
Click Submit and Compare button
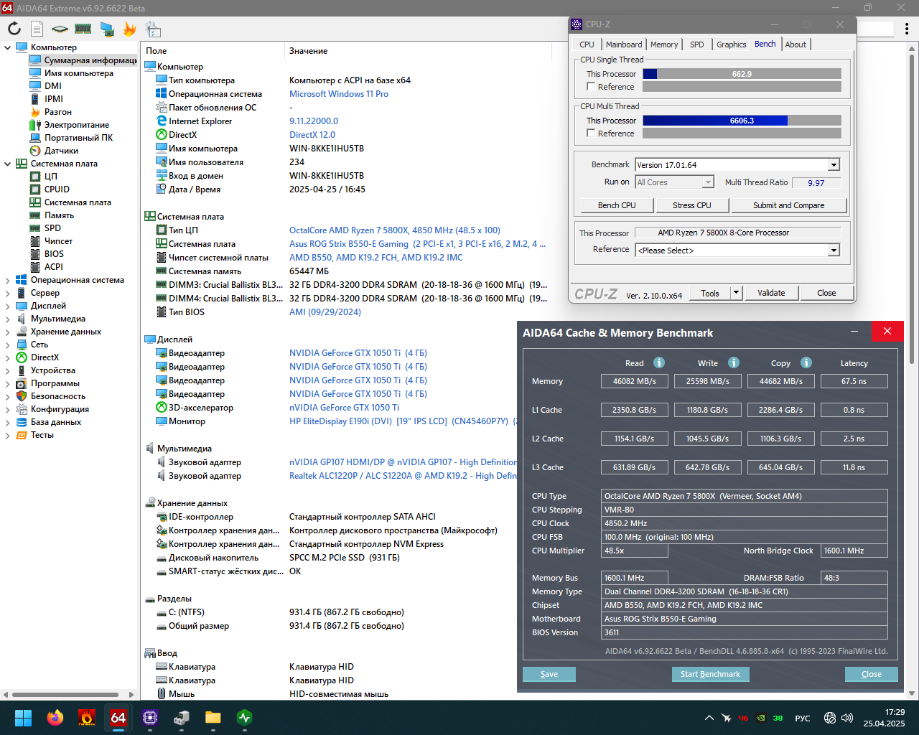[x=789, y=205]
